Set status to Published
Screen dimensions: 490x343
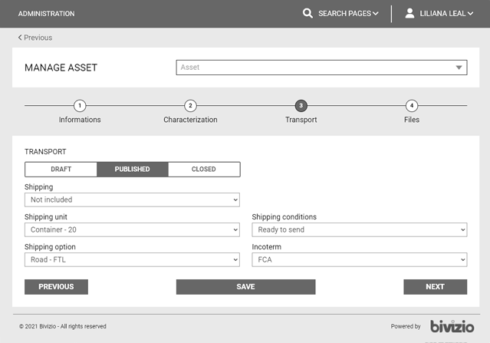(132, 169)
